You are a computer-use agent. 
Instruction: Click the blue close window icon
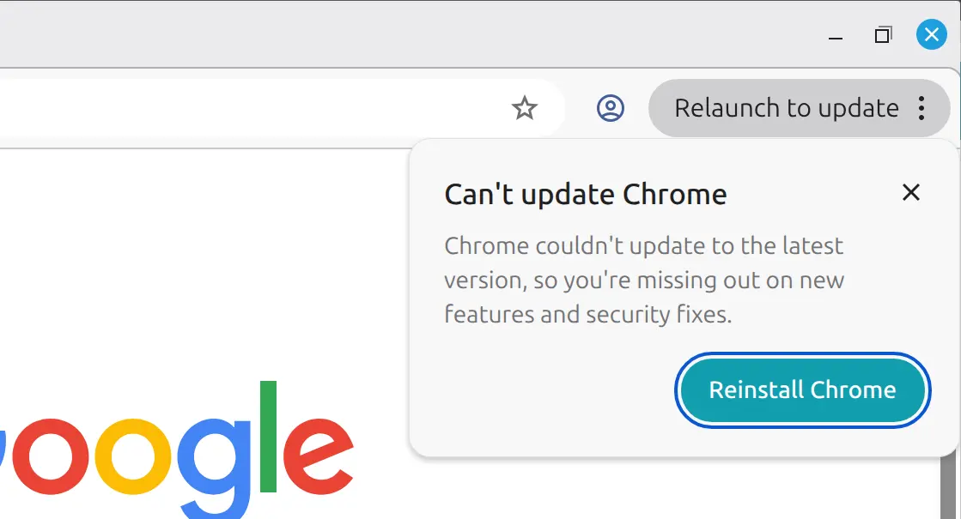[931, 34]
